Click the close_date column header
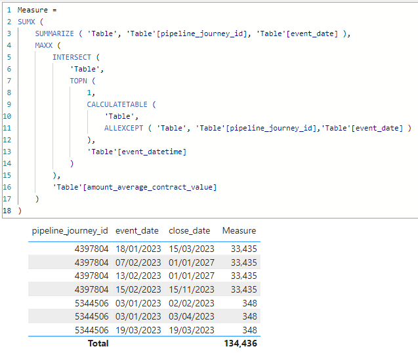Viewport: 418px width, 353px height. [189, 230]
